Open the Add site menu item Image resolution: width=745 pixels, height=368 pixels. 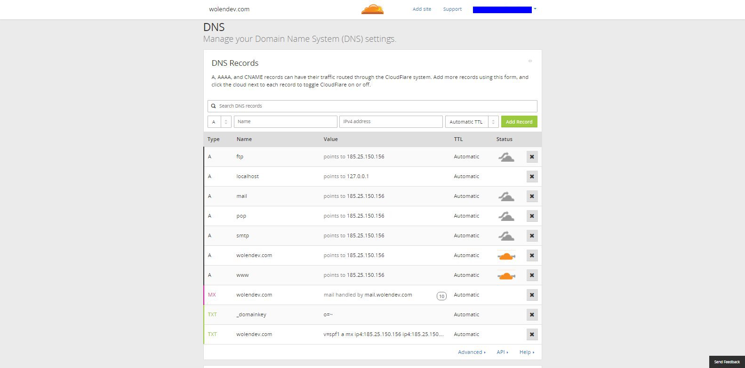coord(422,9)
